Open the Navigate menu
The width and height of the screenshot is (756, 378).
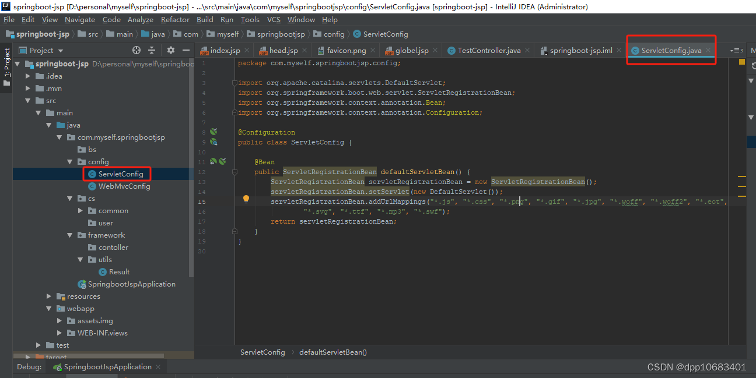[x=80, y=19]
